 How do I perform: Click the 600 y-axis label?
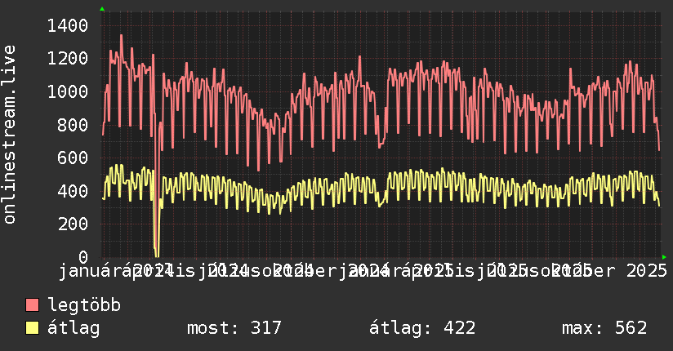pos(73,158)
